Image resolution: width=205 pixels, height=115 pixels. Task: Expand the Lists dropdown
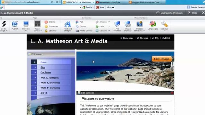[109, 26]
